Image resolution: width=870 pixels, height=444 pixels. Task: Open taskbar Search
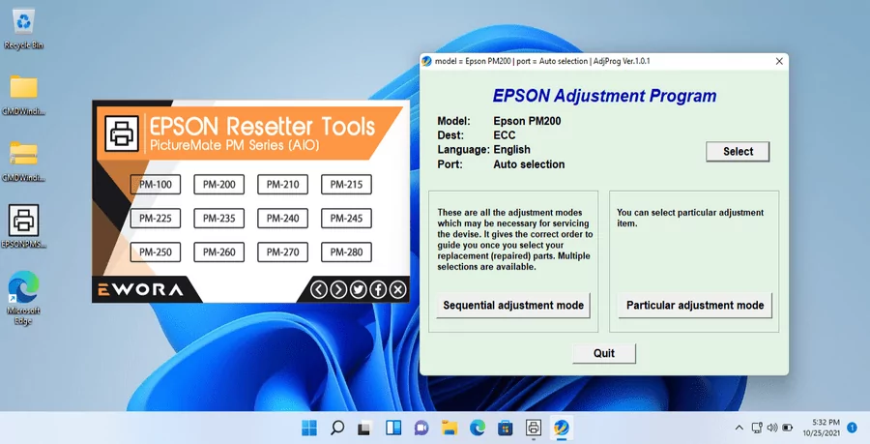pos(336,428)
